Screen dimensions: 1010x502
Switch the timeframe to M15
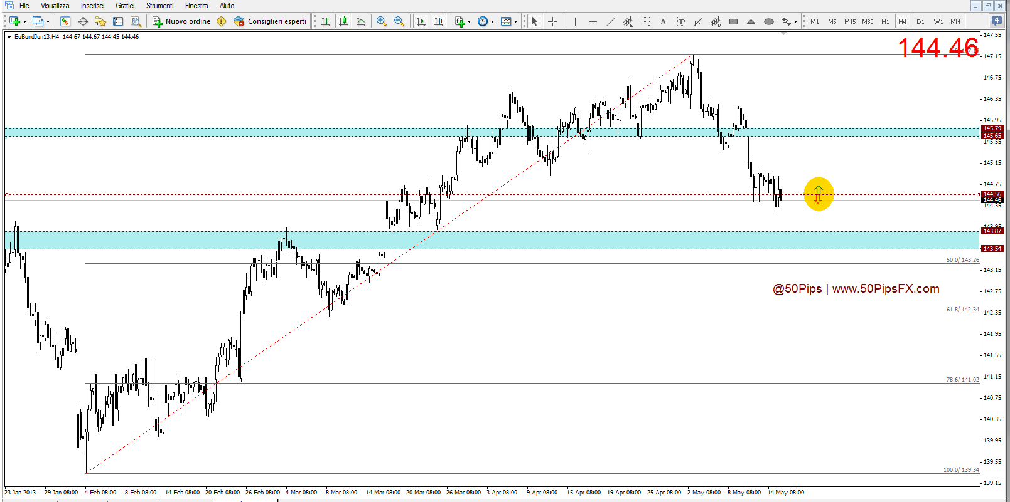pos(850,21)
